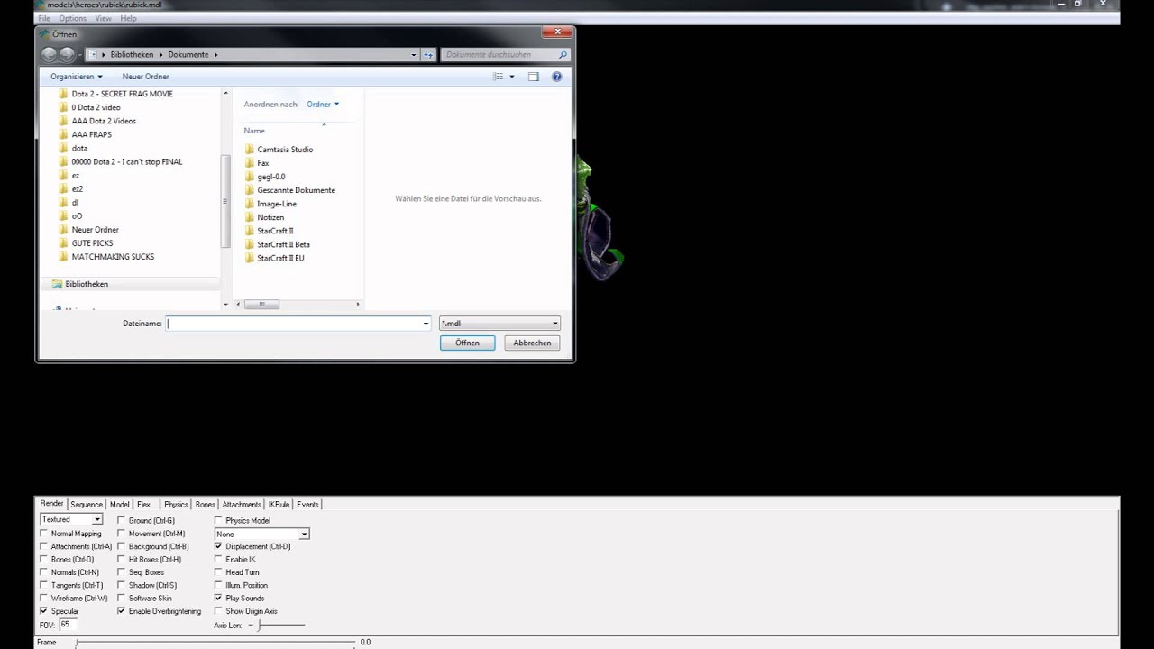Click the AAA FRAPS folder icon
This screenshot has height=649, width=1154.
tap(63, 134)
